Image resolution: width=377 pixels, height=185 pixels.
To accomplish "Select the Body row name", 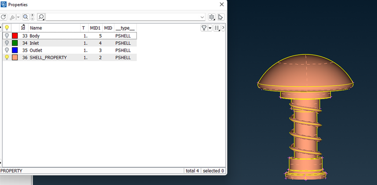I will coord(34,36).
